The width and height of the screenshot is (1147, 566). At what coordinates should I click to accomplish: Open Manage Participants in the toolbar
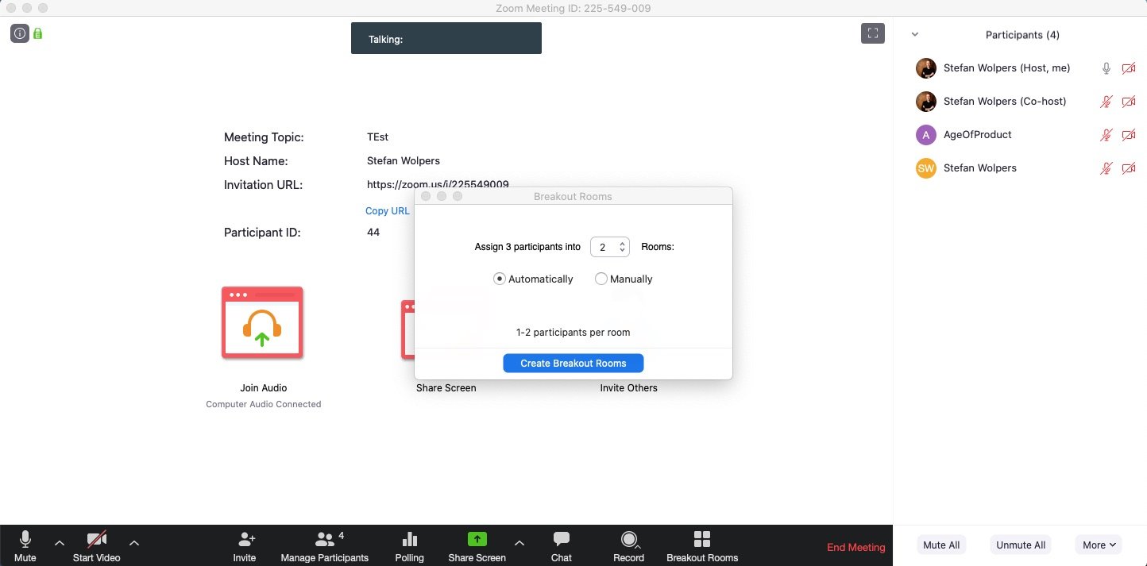325,547
